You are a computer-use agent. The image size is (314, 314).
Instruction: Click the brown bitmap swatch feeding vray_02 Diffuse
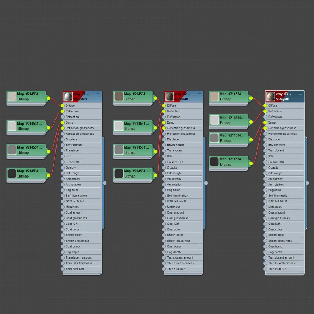(119, 97)
